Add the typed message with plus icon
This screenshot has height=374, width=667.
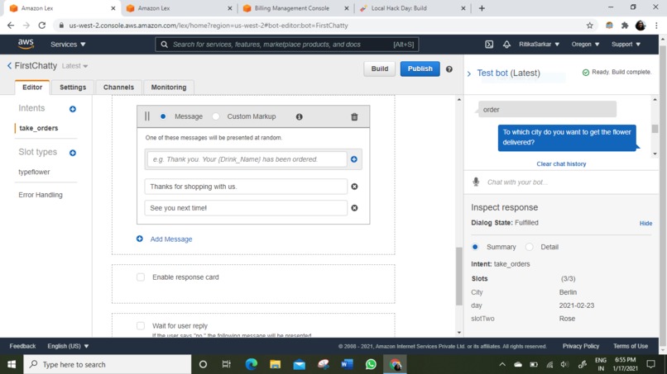coord(354,159)
